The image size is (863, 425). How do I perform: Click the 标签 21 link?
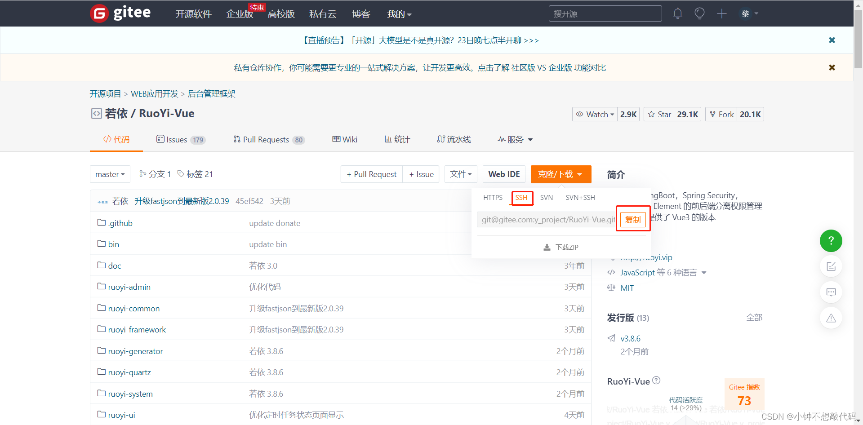coord(195,174)
